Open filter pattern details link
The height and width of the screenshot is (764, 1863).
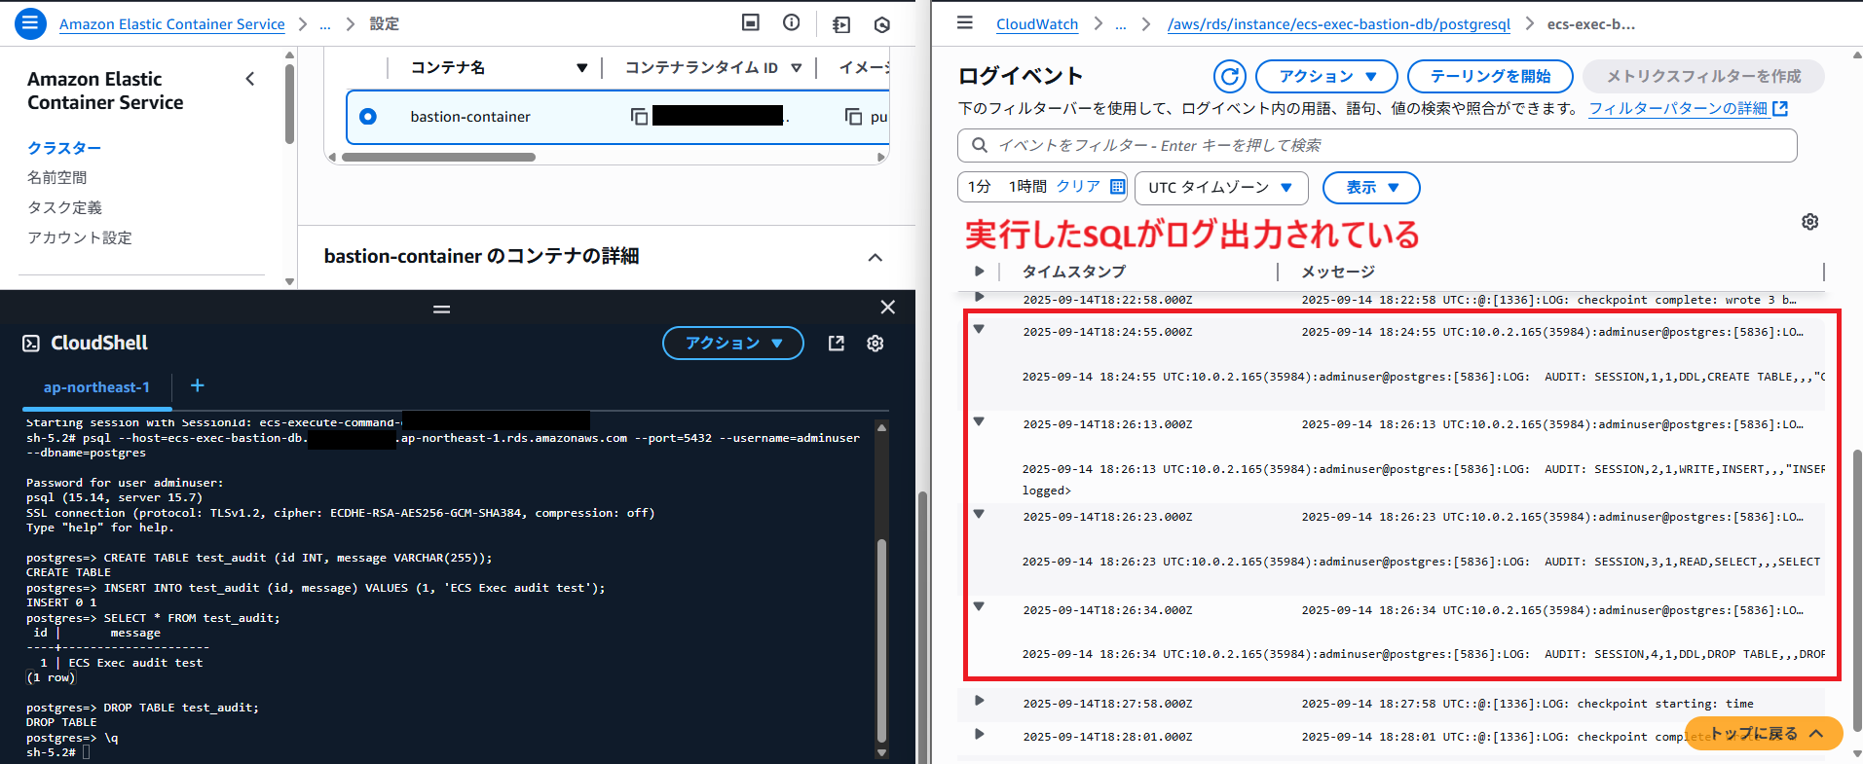(1688, 108)
